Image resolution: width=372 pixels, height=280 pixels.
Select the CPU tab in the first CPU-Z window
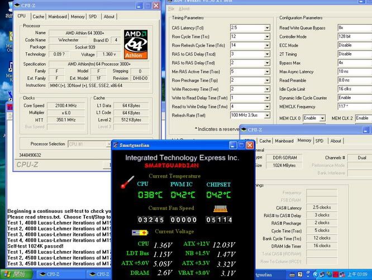[x=21, y=16]
